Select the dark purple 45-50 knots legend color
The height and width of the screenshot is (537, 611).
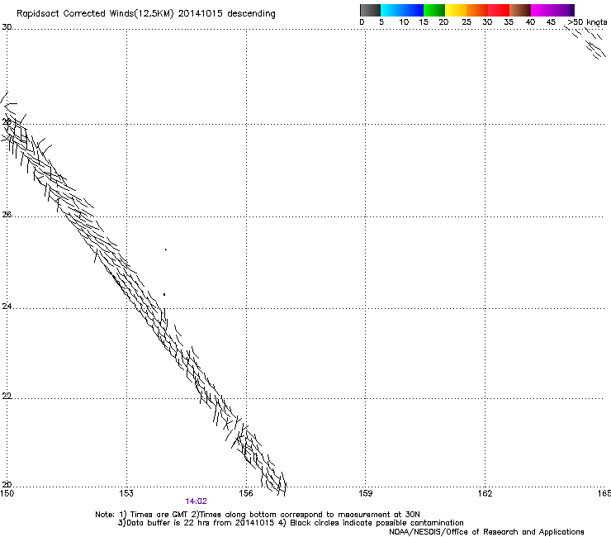[563, 10]
